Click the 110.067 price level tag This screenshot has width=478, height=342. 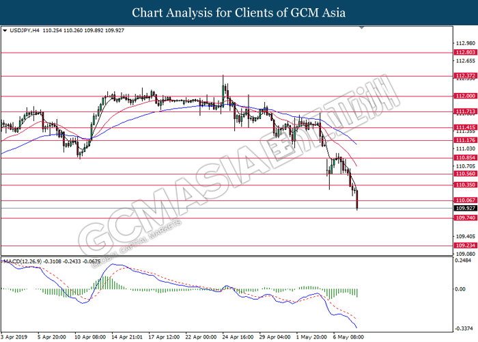coord(465,200)
